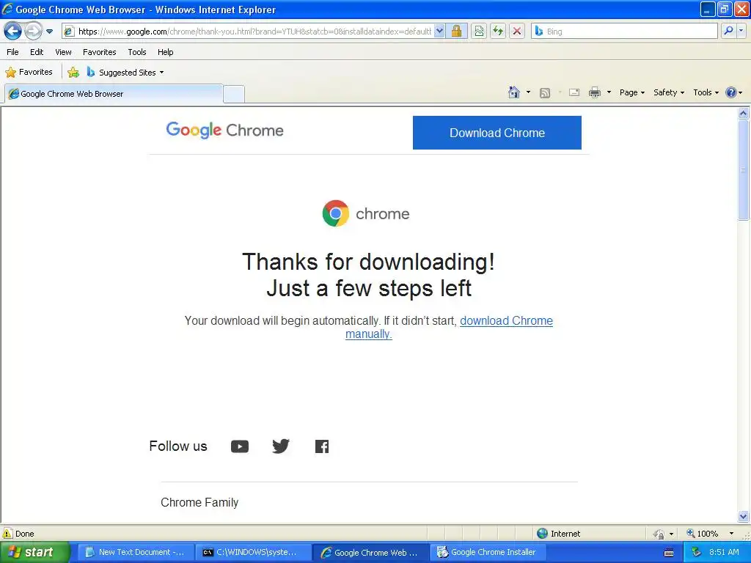The image size is (751, 563).
Task: Open the Help menu
Action: pyautogui.click(x=165, y=52)
